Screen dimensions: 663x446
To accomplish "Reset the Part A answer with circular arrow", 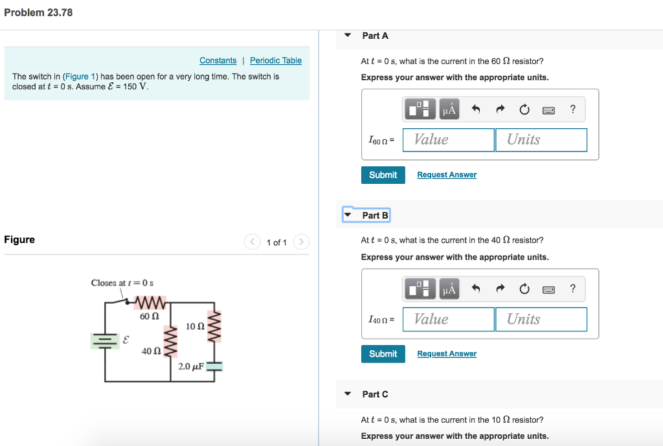I will pos(524,109).
